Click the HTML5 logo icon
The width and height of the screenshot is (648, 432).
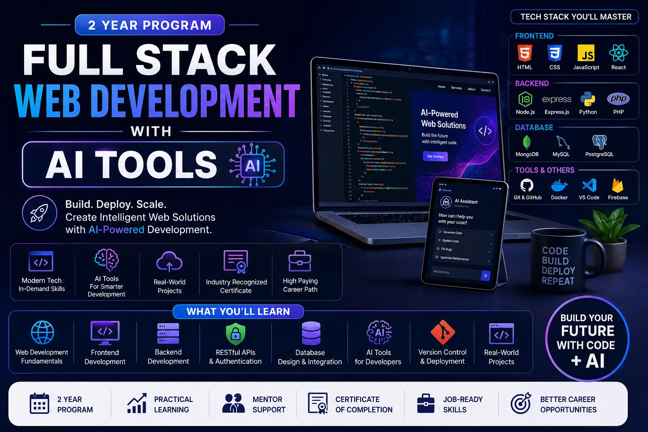click(x=525, y=54)
